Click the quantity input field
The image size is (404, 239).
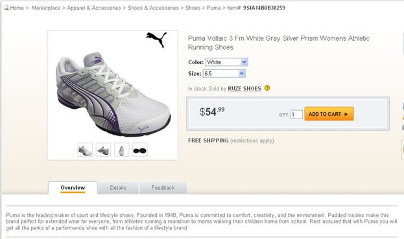point(296,115)
